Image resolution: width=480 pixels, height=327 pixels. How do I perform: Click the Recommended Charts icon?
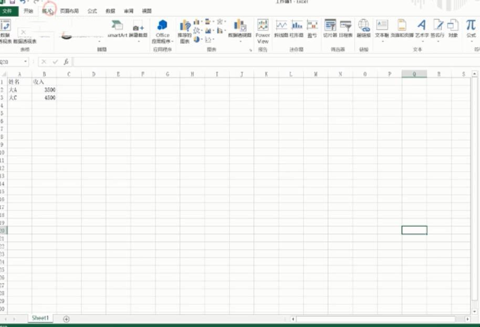click(x=184, y=31)
